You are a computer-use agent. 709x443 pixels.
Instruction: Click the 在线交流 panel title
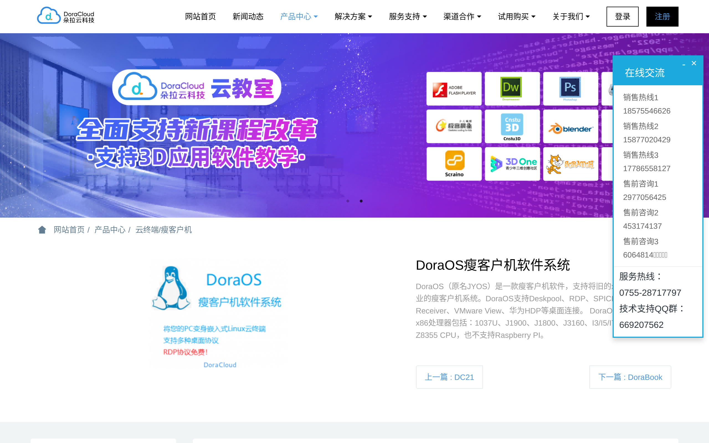[644, 73]
